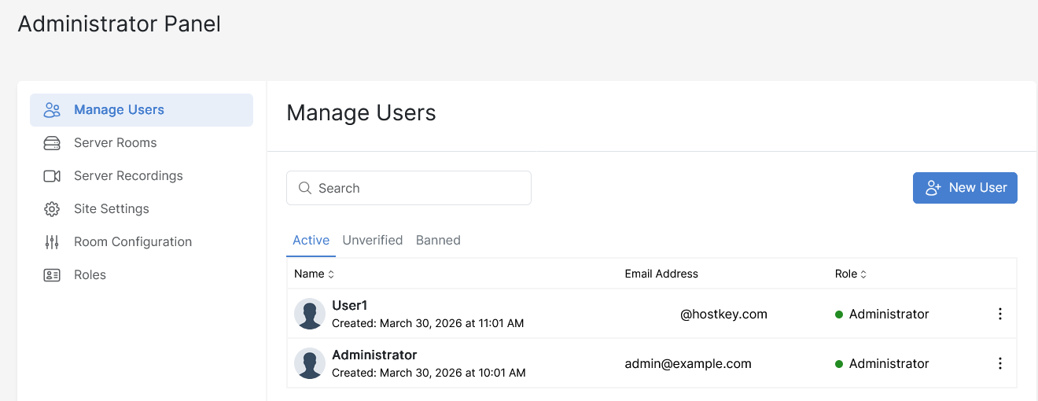Viewport: 1038px width, 401px height.
Task: Go to Room Configuration in sidebar
Action: [x=133, y=242]
